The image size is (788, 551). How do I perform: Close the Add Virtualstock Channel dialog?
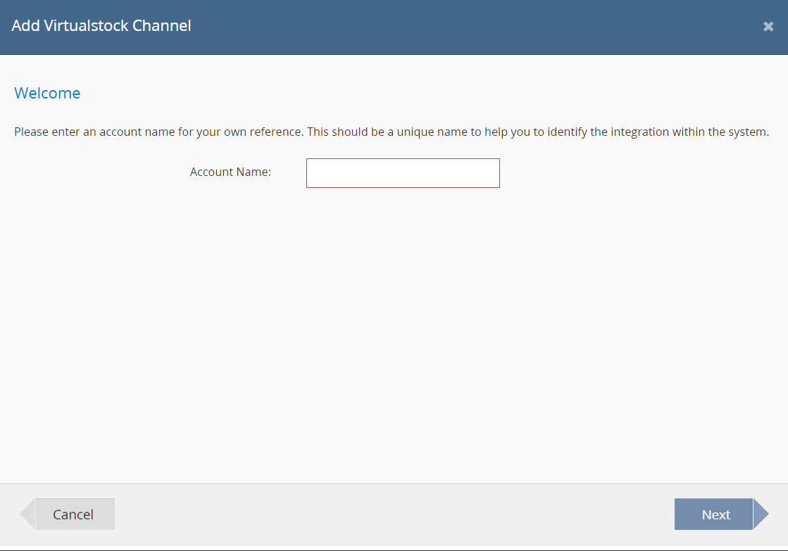coord(768,27)
